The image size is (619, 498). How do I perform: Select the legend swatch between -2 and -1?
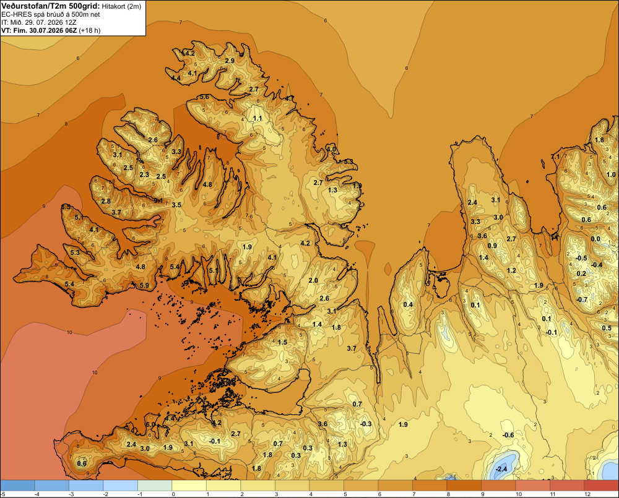(x=121, y=486)
